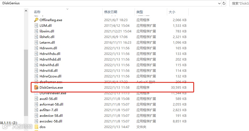Select the HdrwVdi.dll file name
249x131 pixels.
(x=49, y=70)
